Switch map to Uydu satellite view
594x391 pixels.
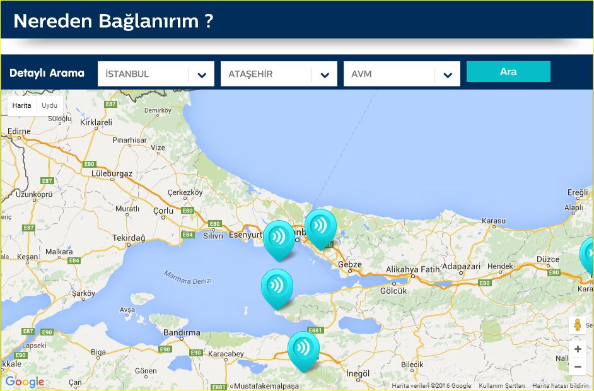click(50, 106)
